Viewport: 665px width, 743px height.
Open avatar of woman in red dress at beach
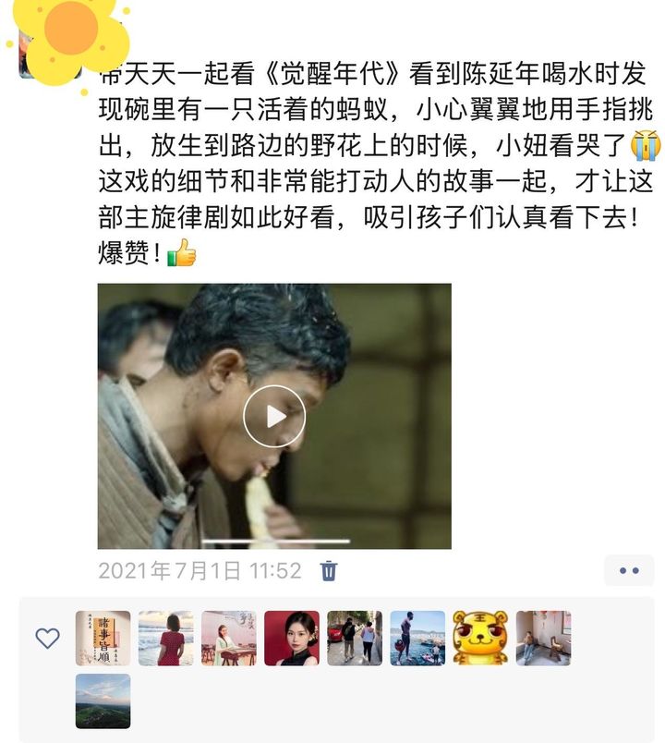tap(165, 639)
